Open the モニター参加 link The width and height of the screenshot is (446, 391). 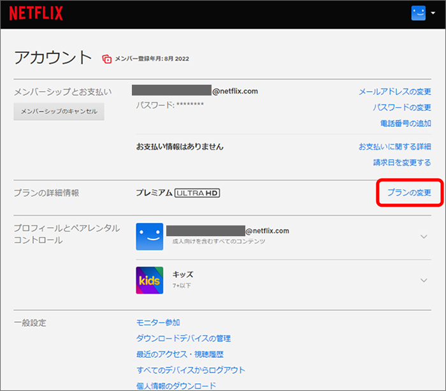[x=158, y=323]
